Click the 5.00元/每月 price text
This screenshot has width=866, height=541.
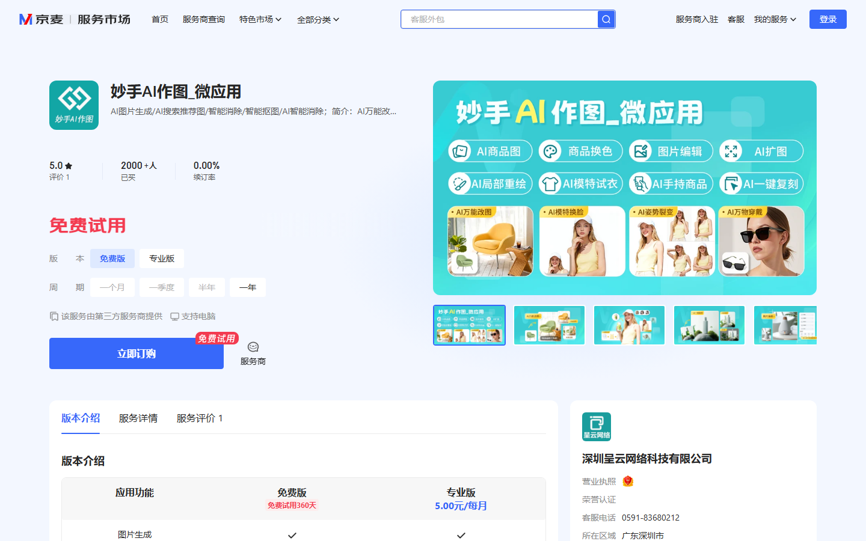pyautogui.click(x=461, y=506)
